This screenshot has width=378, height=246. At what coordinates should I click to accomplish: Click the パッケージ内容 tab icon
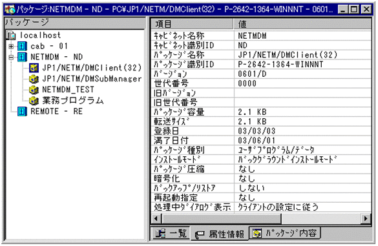[x=257, y=233]
